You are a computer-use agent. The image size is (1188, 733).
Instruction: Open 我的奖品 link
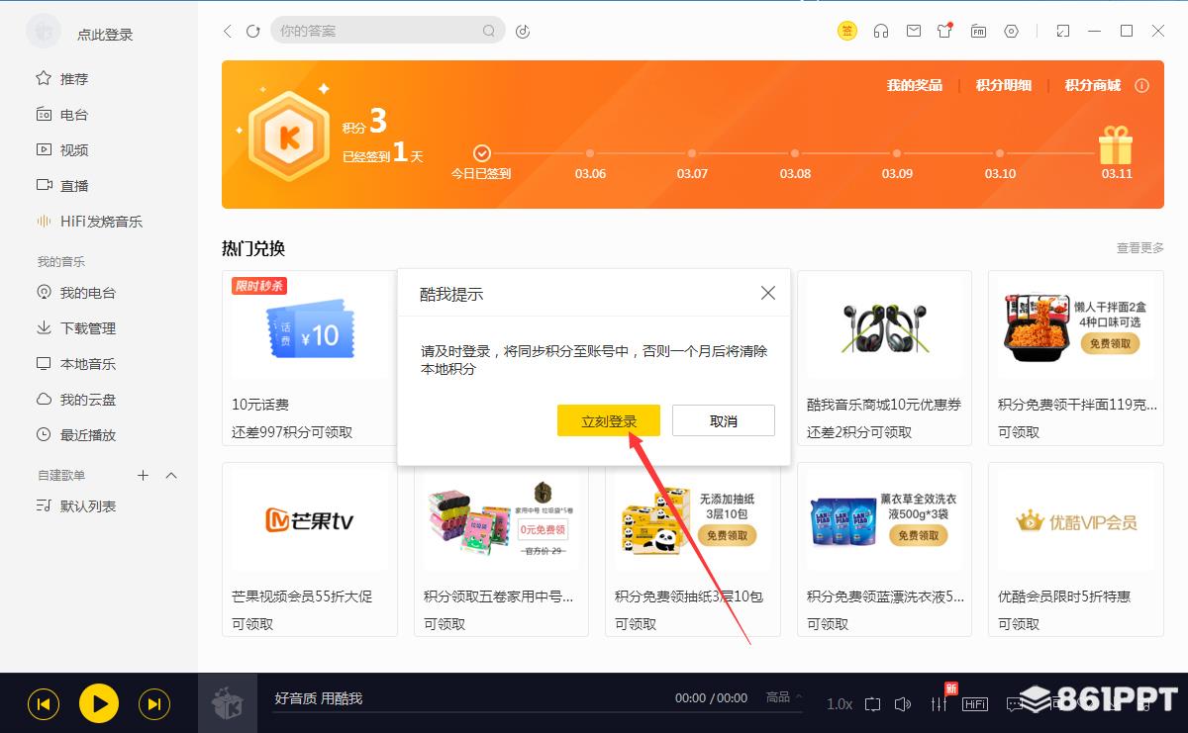[x=915, y=85]
